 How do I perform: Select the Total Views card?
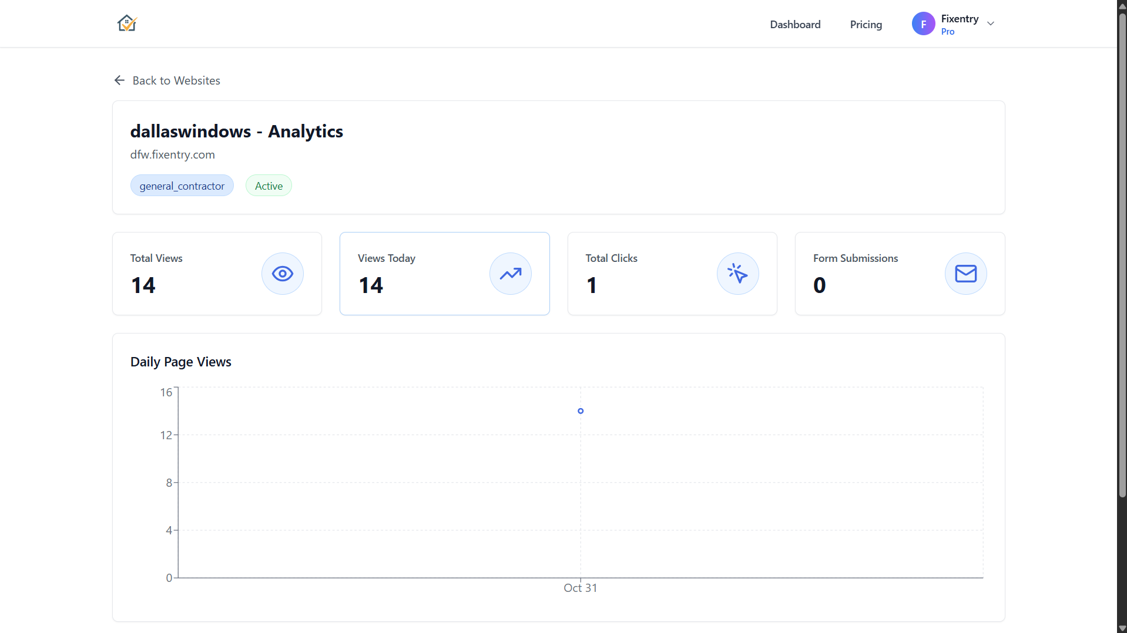click(x=217, y=274)
